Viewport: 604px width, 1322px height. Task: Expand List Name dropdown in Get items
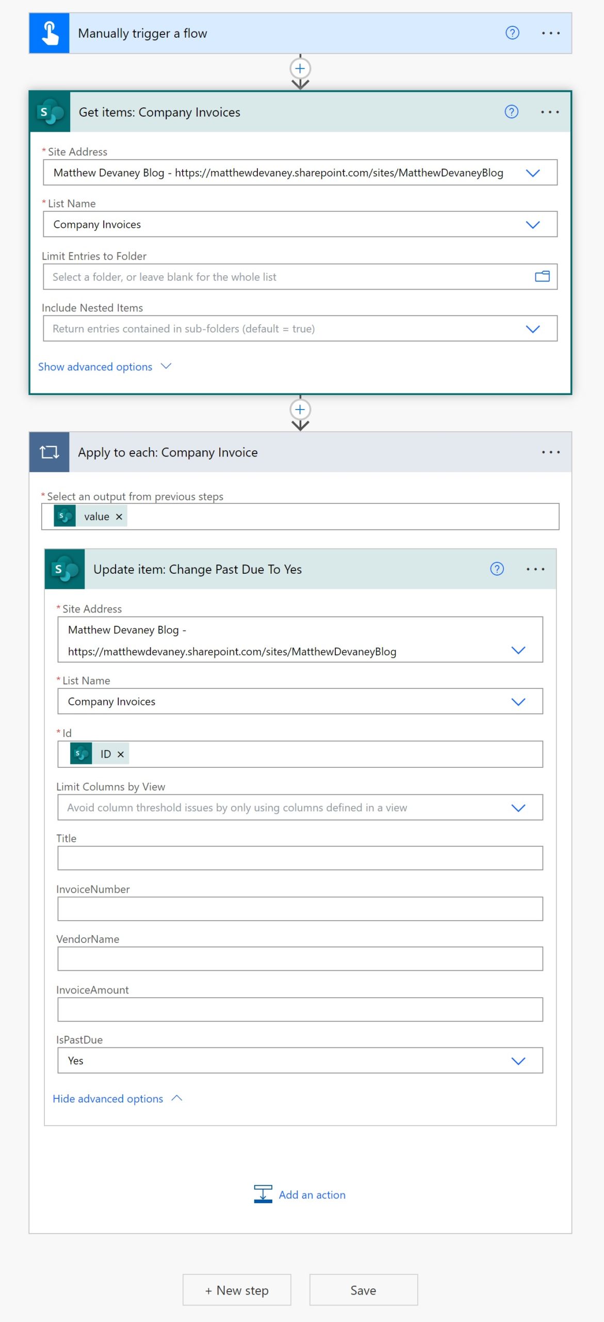coord(533,225)
